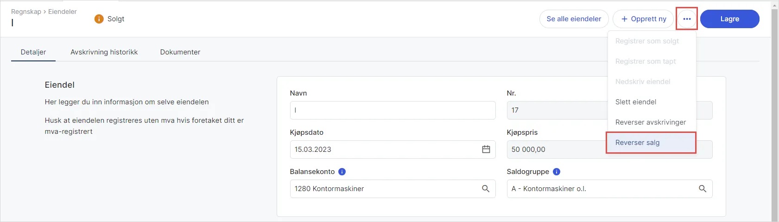779x222 pixels.
Task: Show info tooltip next to Saldogruppe
Action: [557, 172]
